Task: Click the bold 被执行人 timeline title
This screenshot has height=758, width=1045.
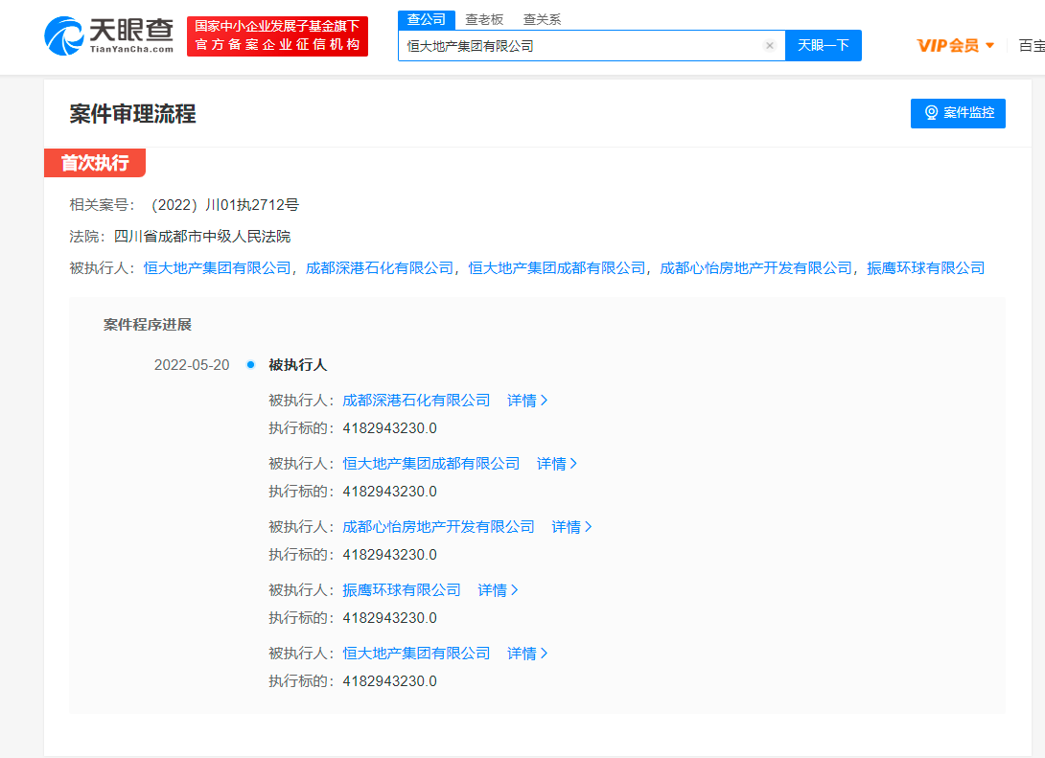Action: 298,365
